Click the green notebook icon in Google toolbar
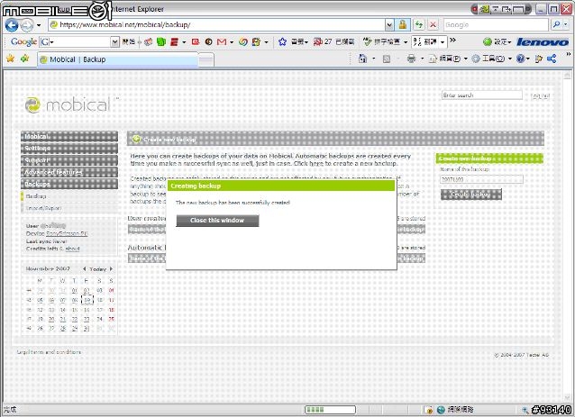 tap(161, 41)
